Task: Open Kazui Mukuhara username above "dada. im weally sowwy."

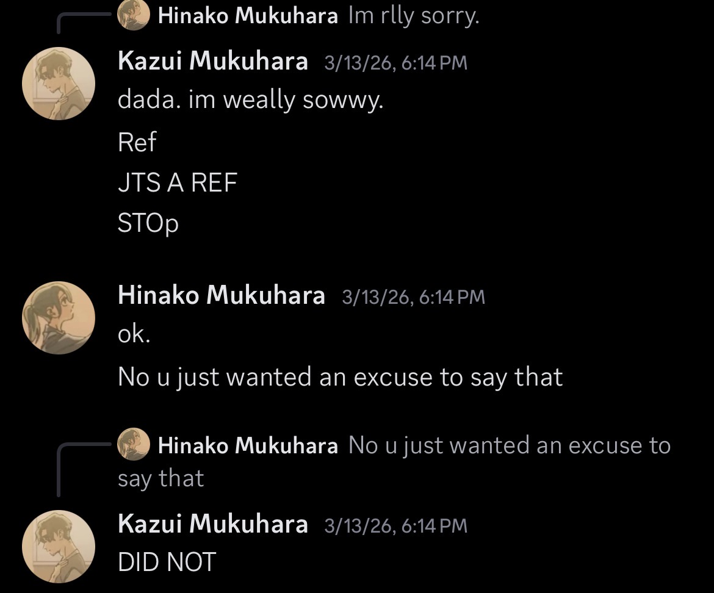Action: (212, 61)
